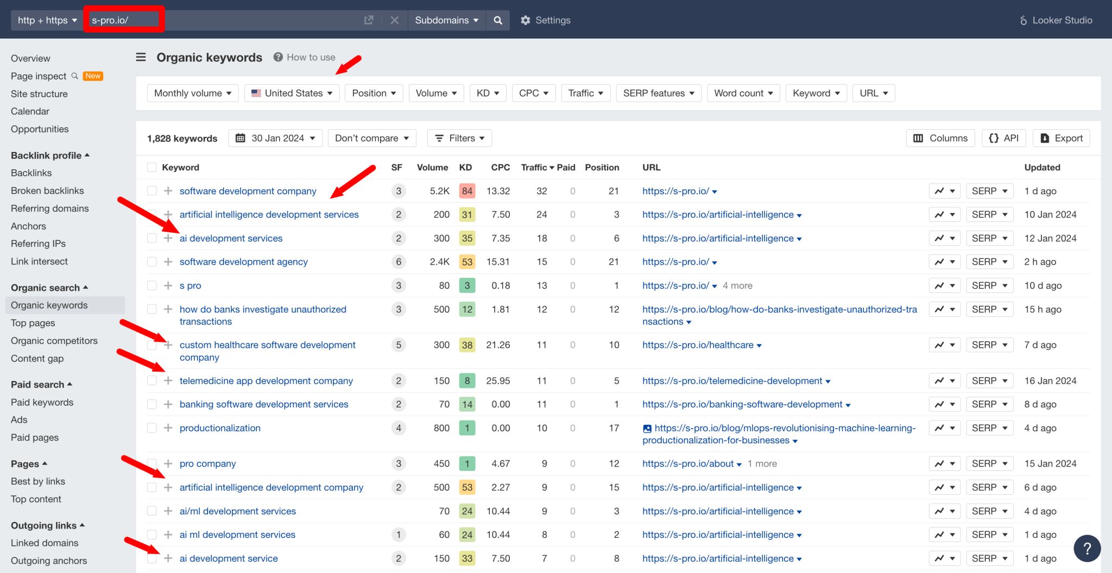Screen dimensions: 1112x573
Task: Open United States country dropdown
Action: coord(292,93)
